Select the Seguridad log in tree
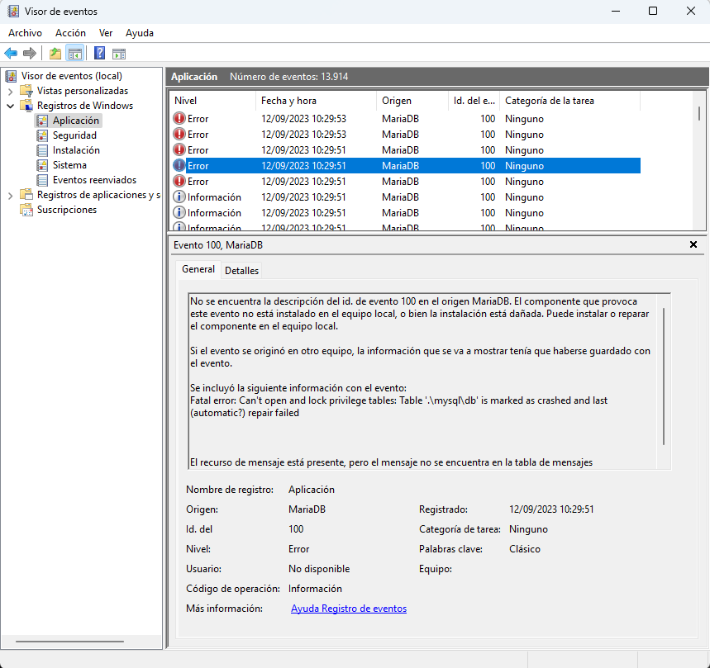Screen dimensions: 710x668 [x=74, y=135]
